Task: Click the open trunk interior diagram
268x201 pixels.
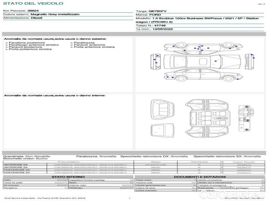Action: pyautogui.click(x=162, y=110)
